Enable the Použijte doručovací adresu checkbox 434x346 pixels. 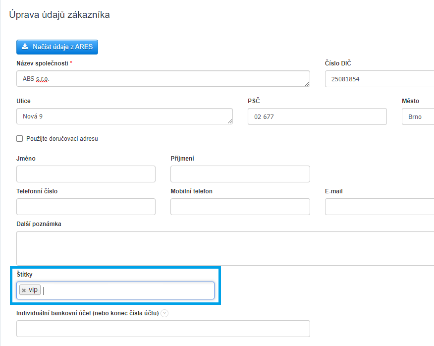click(x=20, y=139)
